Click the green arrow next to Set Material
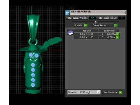 [x=121, y=92]
